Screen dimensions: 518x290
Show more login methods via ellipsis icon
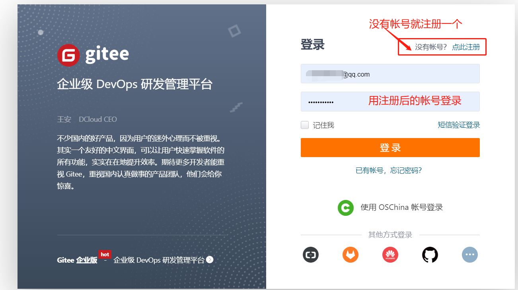pyautogui.click(x=469, y=255)
